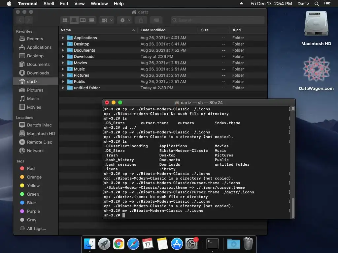Sort by Kind column header
338x253 pixels.
click(248, 30)
